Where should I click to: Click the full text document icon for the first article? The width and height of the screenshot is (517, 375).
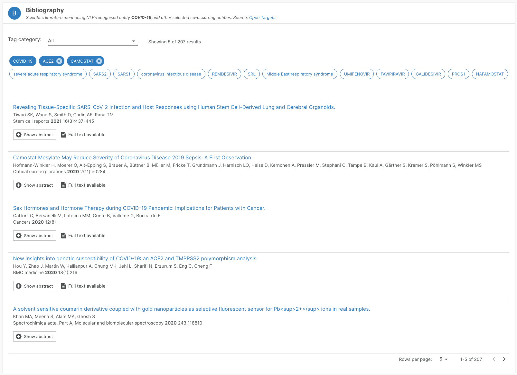(x=63, y=134)
